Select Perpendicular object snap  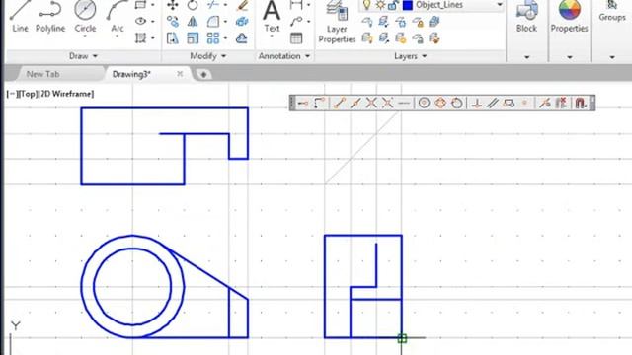pos(477,104)
